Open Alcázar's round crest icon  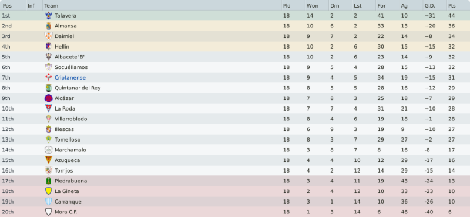click(48, 98)
